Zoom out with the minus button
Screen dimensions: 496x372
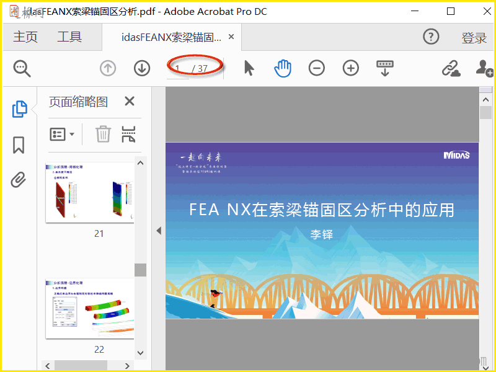[x=317, y=68]
